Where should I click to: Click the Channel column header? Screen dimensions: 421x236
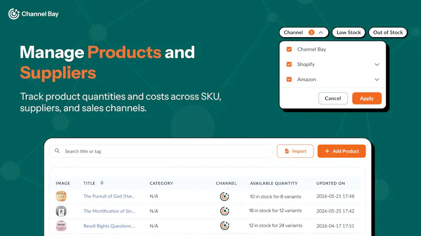pos(226,183)
